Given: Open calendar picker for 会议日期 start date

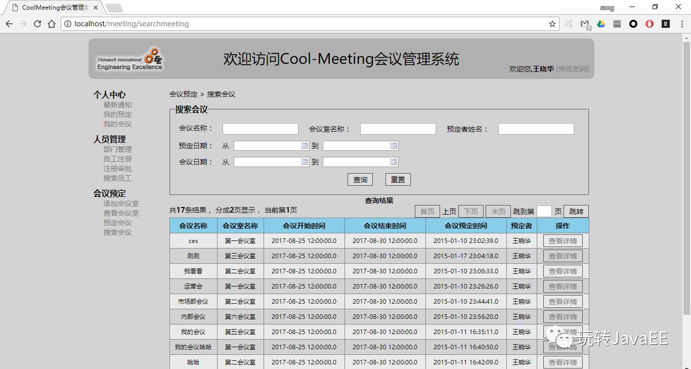Looking at the screenshot, I should (305, 162).
